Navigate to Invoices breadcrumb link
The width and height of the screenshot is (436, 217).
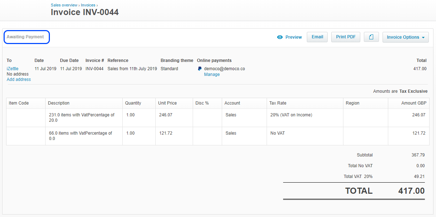(x=88, y=5)
